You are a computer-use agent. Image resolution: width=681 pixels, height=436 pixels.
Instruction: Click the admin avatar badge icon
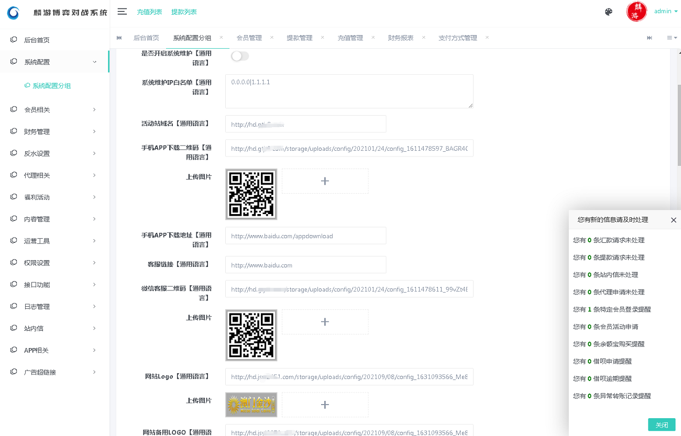point(636,12)
